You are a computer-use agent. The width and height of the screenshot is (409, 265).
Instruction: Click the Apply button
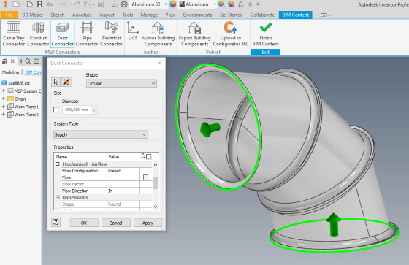coord(148,223)
